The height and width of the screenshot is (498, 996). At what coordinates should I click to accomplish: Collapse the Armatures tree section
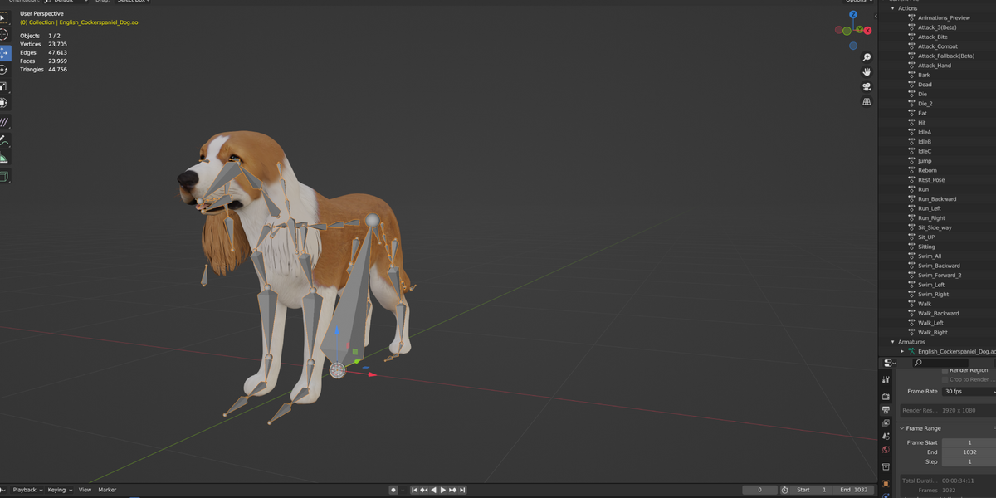pyautogui.click(x=893, y=342)
